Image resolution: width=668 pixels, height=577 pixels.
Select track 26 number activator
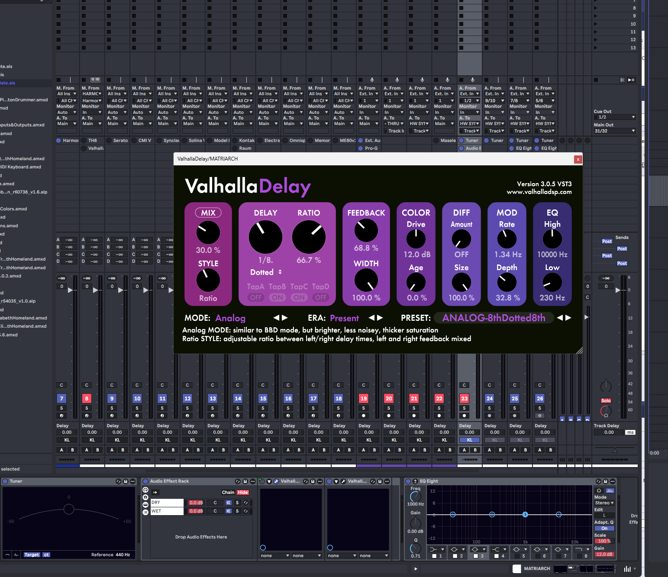pos(539,399)
